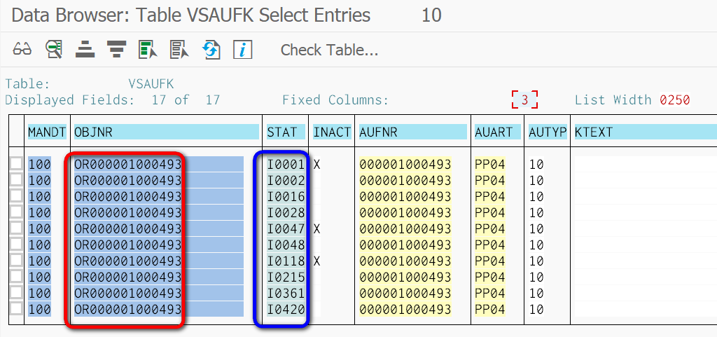Mark the checkbox on the I0215 row
The image size is (717, 337).
click(16, 277)
